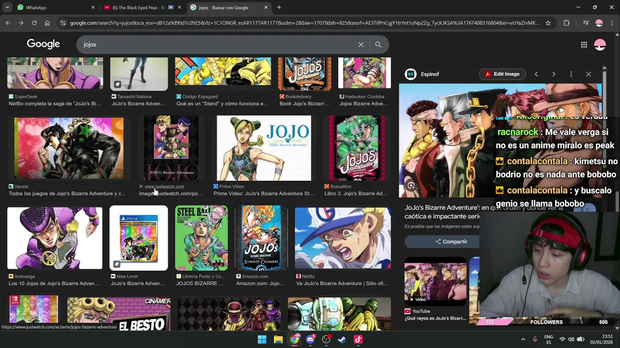This screenshot has height=348, width=620.
Task: Open the Netflix crying character image
Action: click(343, 238)
